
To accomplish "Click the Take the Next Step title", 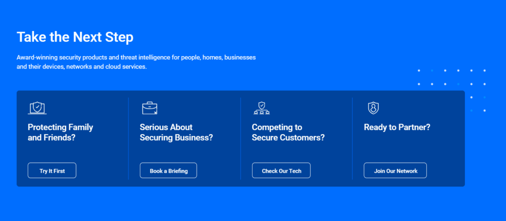I will point(75,37).
